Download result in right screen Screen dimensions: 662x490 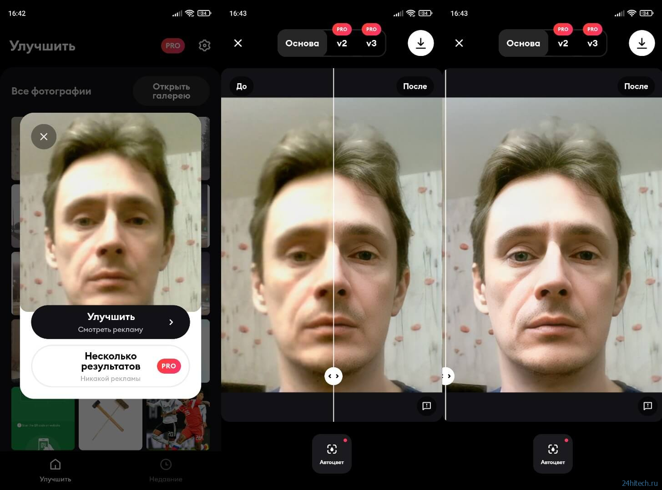642,43
